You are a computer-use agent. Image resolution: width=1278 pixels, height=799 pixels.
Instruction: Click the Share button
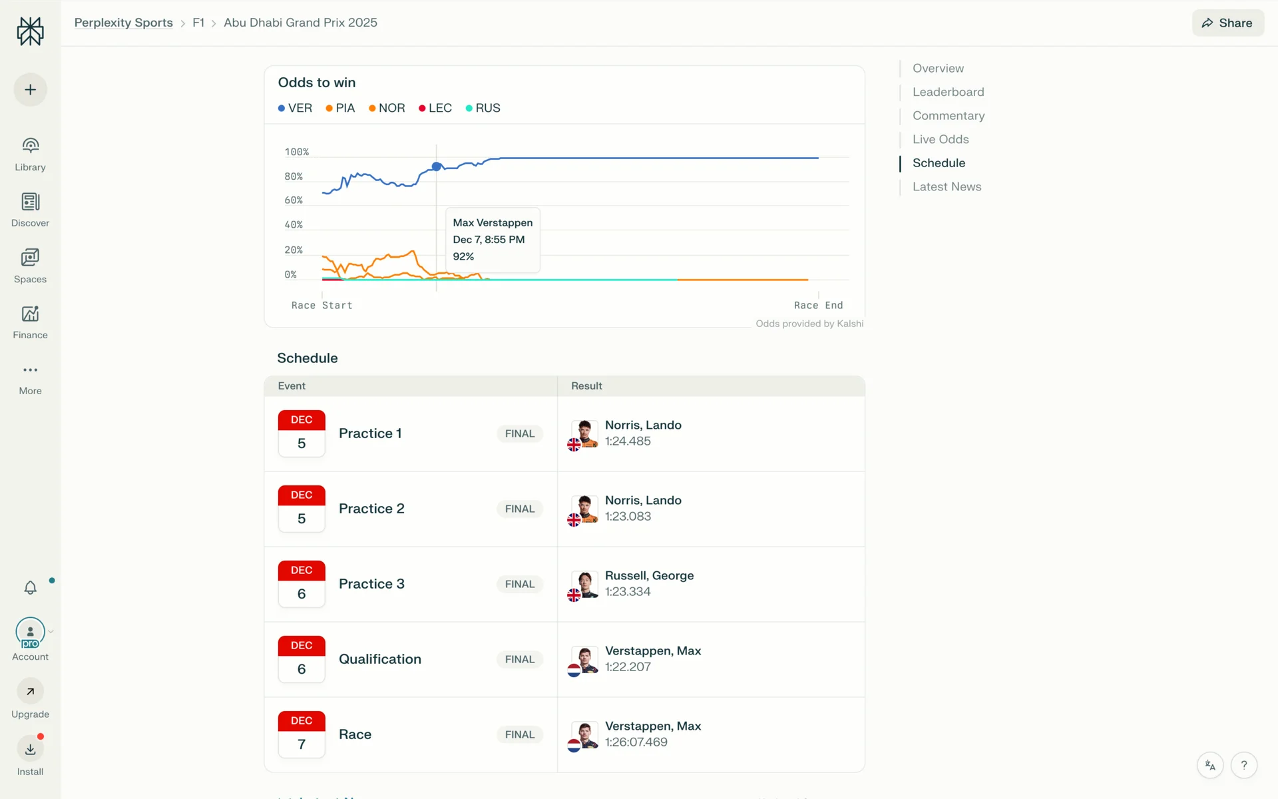pos(1227,23)
